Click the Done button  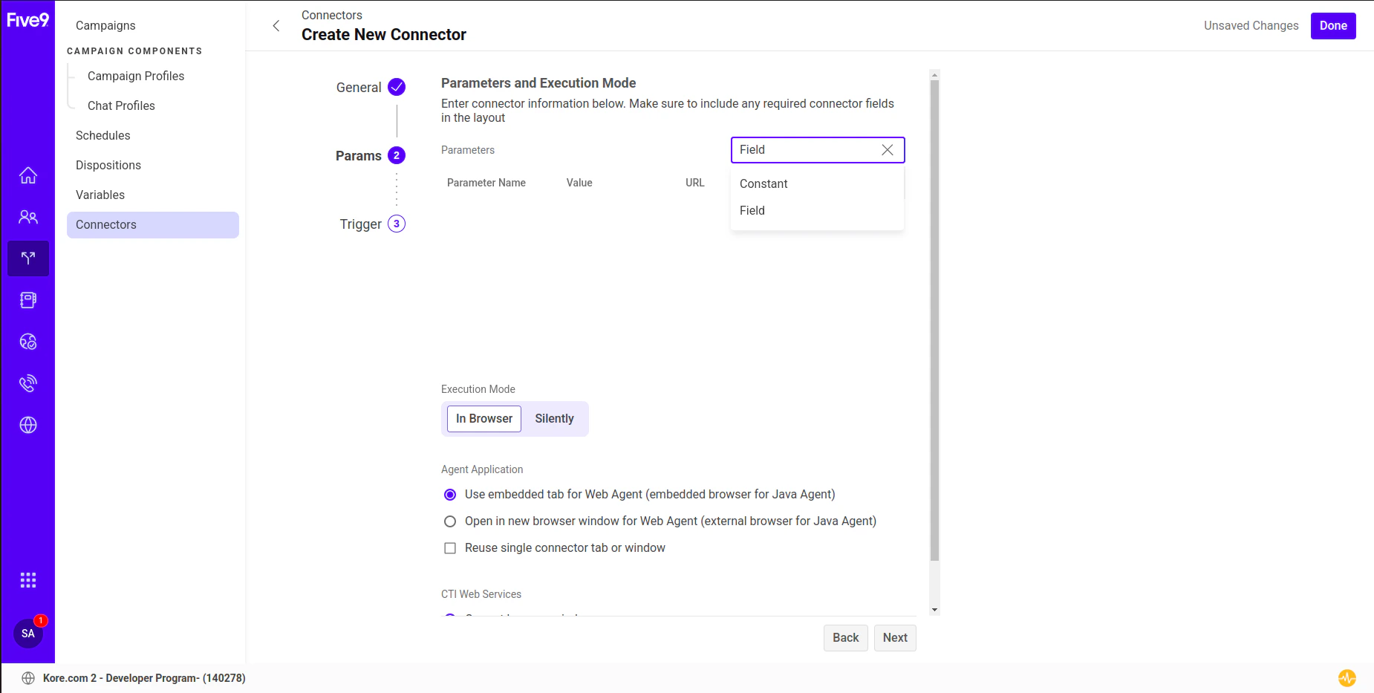(1332, 25)
